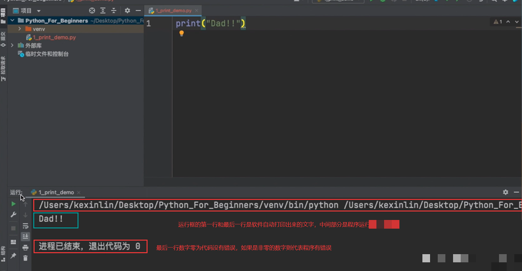Clear the console with the trash icon

tap(26, 258)
